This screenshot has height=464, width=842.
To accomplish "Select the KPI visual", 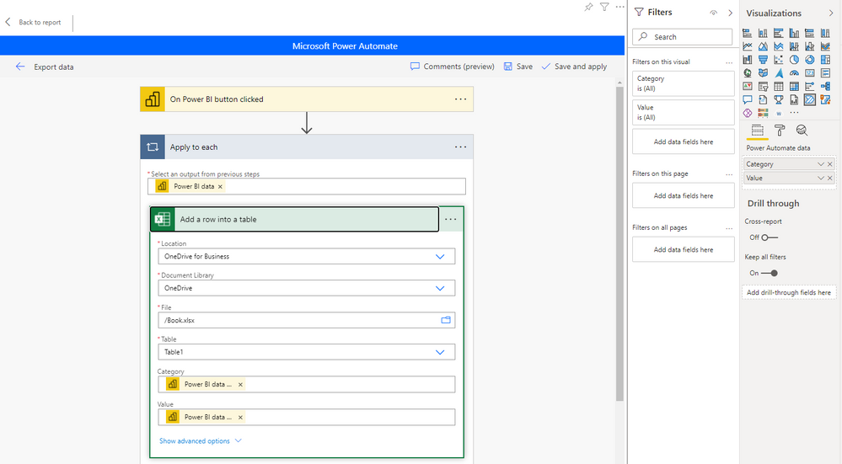I will point(748,86).
